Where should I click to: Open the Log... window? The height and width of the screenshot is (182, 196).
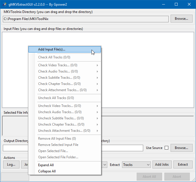click(11, 165)
